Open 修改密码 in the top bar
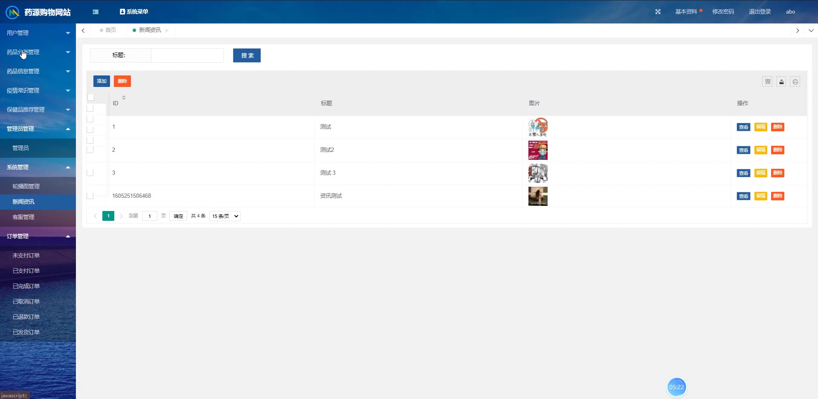 tap(723, 12)
